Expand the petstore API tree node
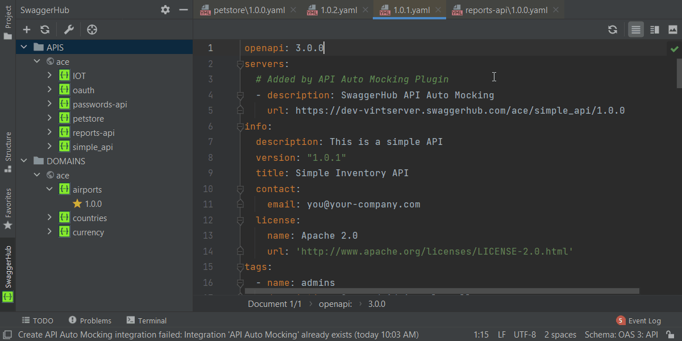 pyautogui.click(x=50, y=119)
